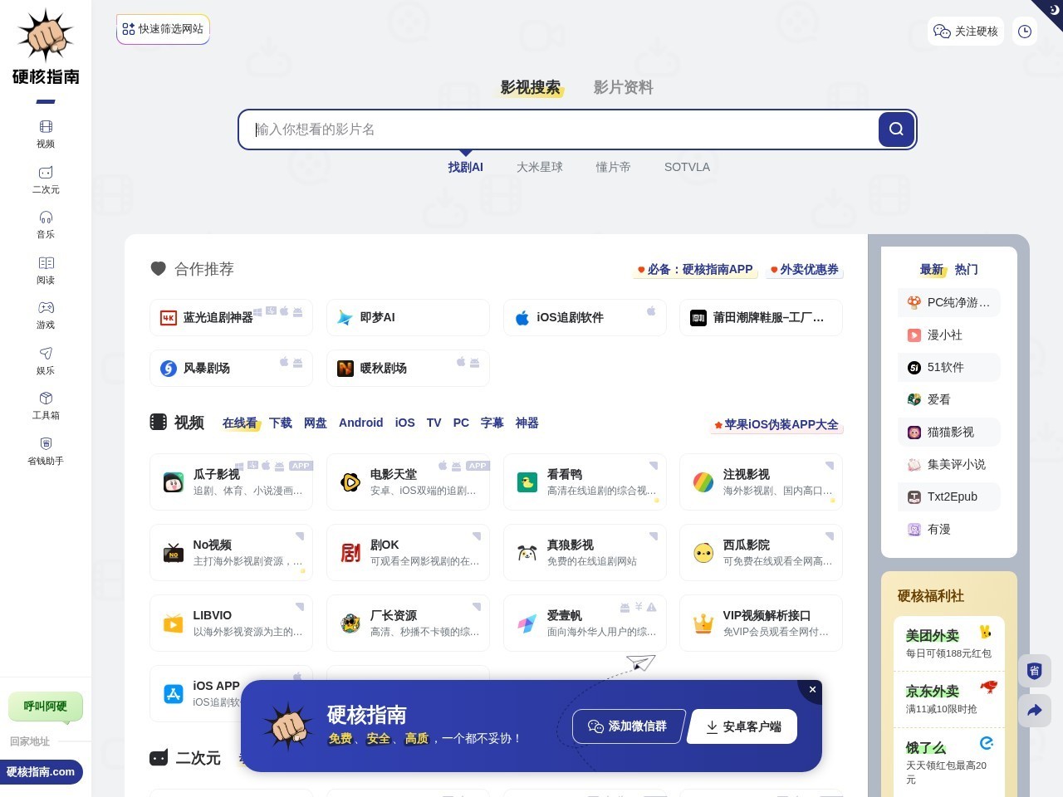
Task: Open 瓜子影视 site card
Action: click(x=231, y=482)
